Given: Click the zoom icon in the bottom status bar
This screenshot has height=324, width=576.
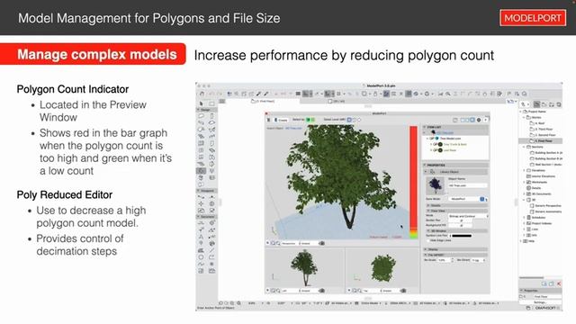Looking at the screenshot, I should 238,303.
